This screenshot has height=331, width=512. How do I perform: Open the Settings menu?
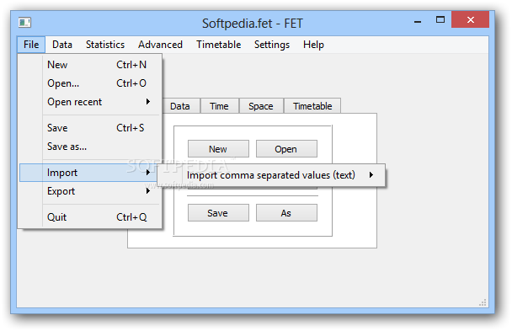(x=272, y=45)
